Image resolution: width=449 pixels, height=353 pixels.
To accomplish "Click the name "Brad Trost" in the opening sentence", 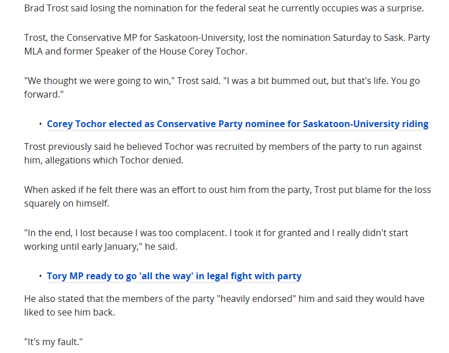I will pos(46,10).
